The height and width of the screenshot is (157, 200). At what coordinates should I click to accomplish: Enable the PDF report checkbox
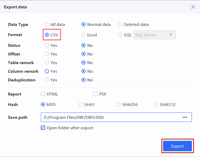tap(96, 94)
